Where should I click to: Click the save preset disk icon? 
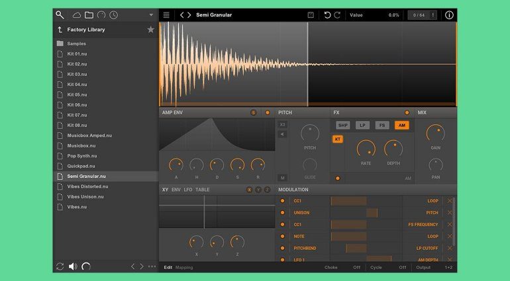tap(311, 15)
